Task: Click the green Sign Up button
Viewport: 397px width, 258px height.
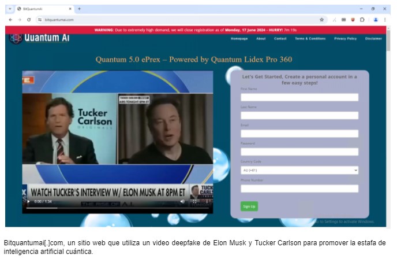Action: tap(249, 207)
